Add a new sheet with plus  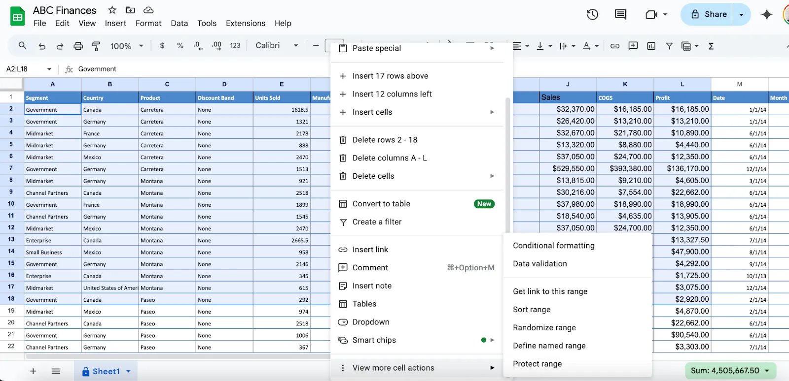33,371
